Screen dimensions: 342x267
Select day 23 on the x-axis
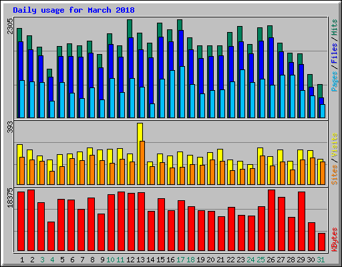[240, 260]
